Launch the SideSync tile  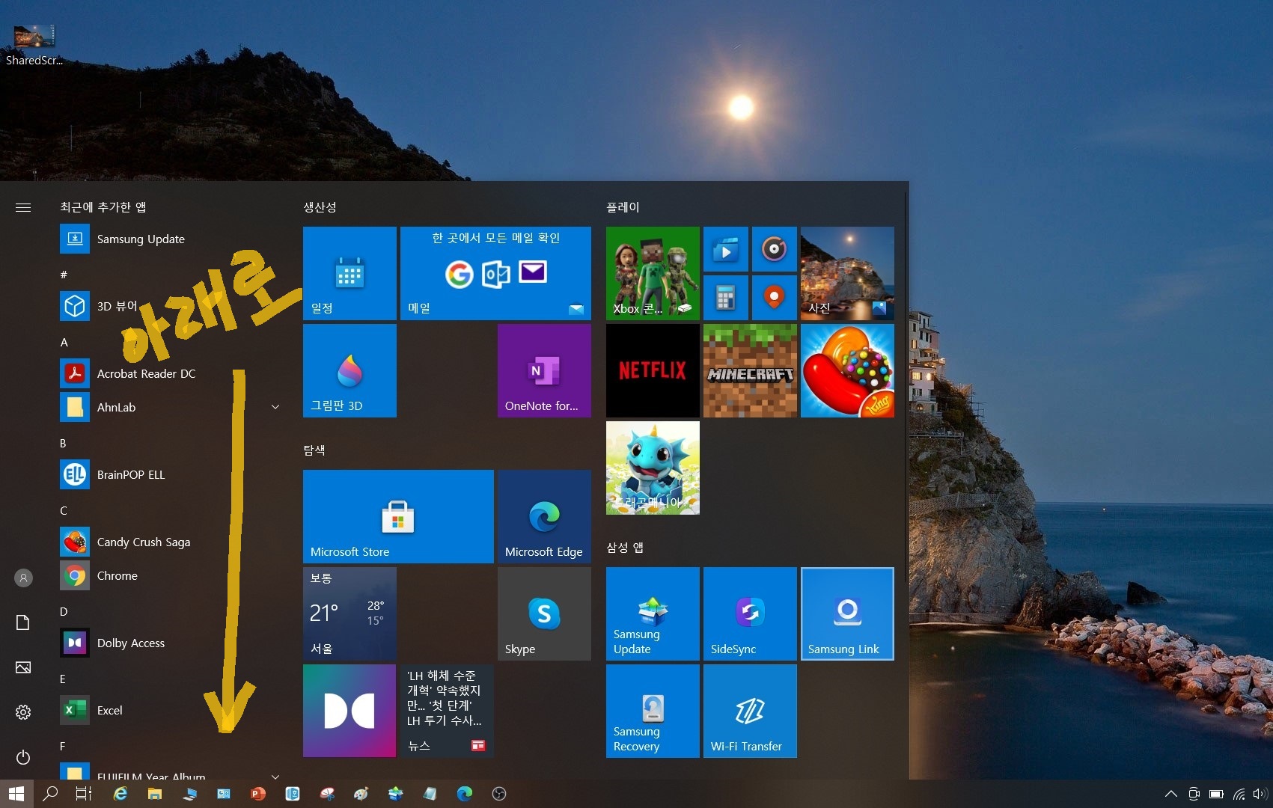[x=750, y=613]
